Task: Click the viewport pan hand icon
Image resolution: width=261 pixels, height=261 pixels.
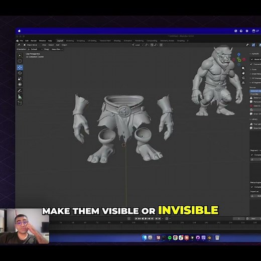Action: (243, 73)
